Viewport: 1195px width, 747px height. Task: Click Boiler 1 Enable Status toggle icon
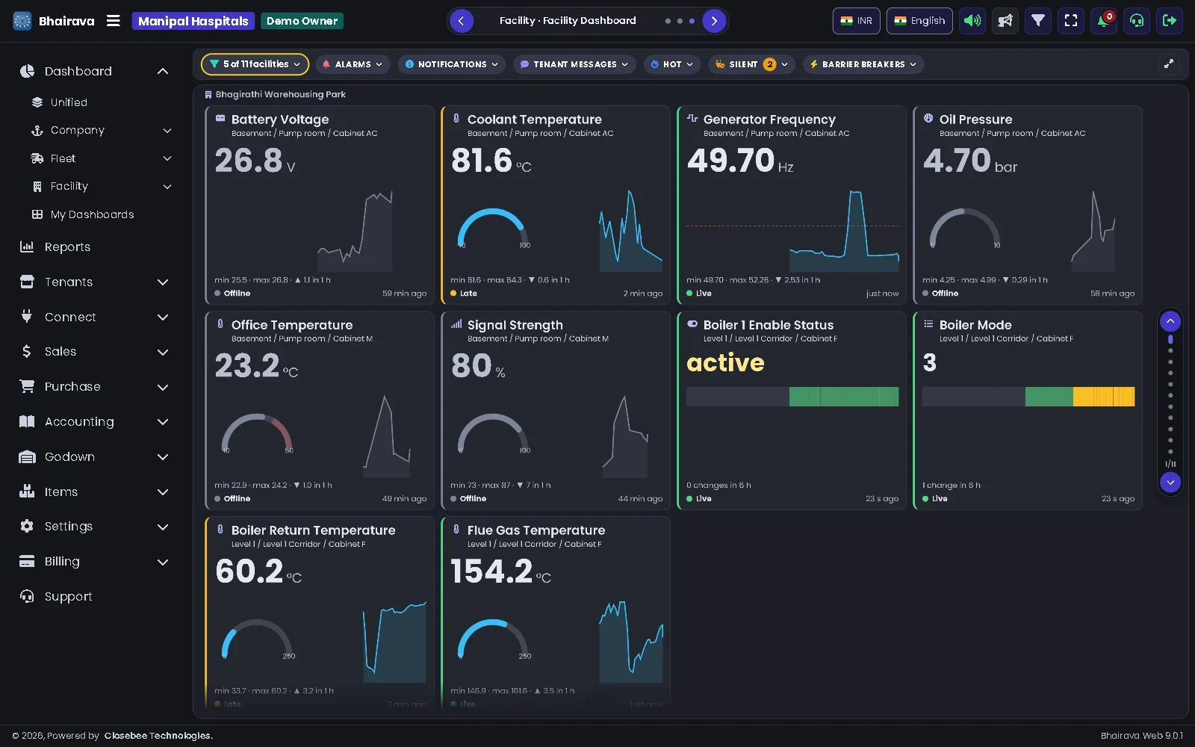tap(692, 324)
